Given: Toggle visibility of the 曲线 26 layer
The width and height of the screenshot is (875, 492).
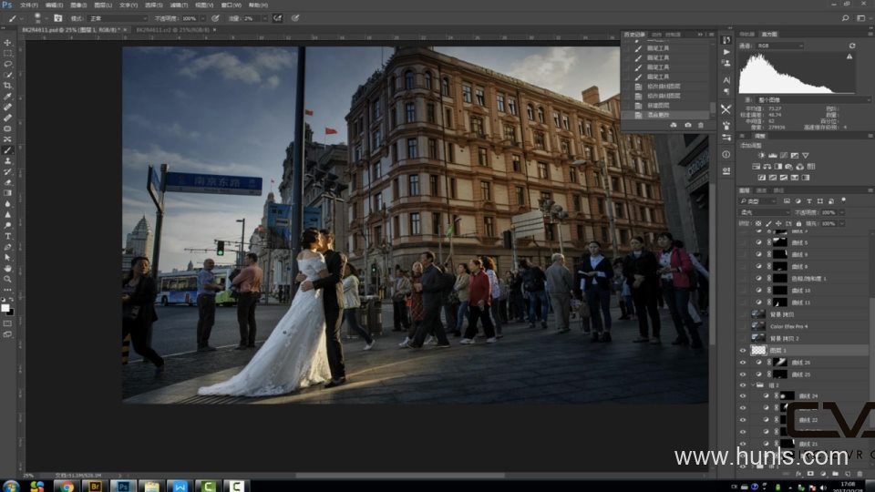Looking at the screenshot, I should click(743, 363).
